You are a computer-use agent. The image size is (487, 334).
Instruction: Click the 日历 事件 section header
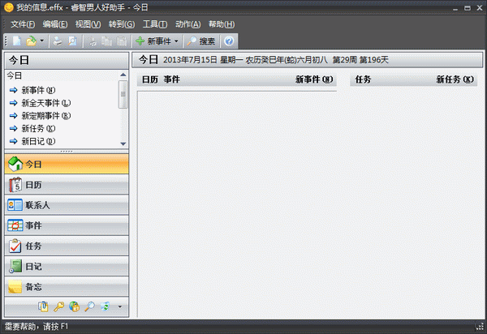tap(161, 79)
